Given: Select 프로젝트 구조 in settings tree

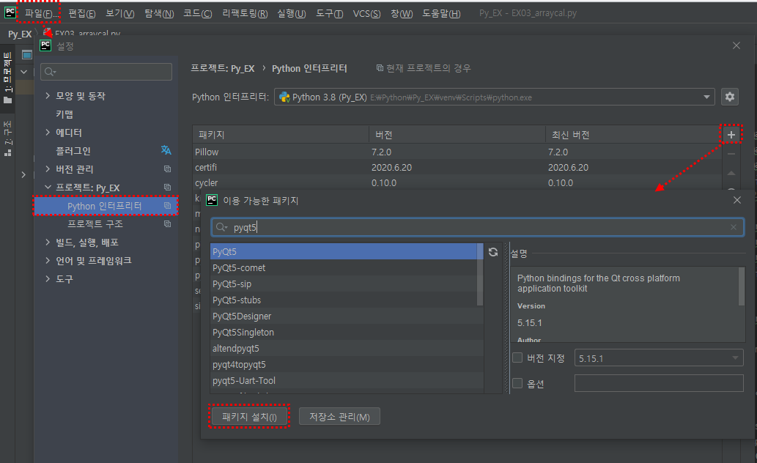Looking at the screenshot, I should 95,224.
